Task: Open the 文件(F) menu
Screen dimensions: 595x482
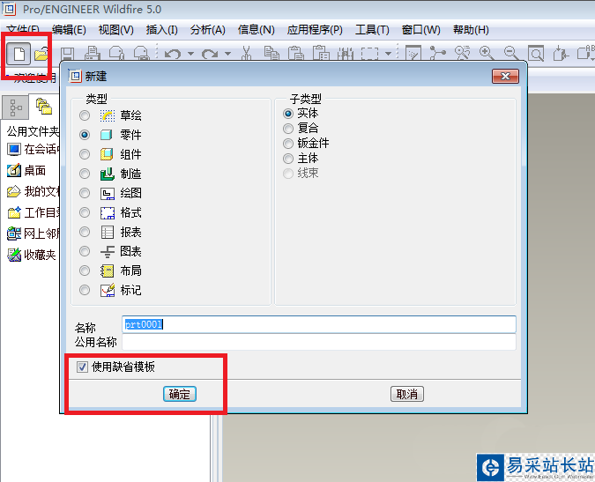Action: coord(23,30)
